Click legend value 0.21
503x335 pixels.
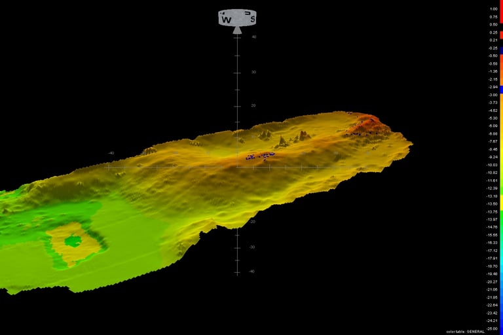pos(493,41)
